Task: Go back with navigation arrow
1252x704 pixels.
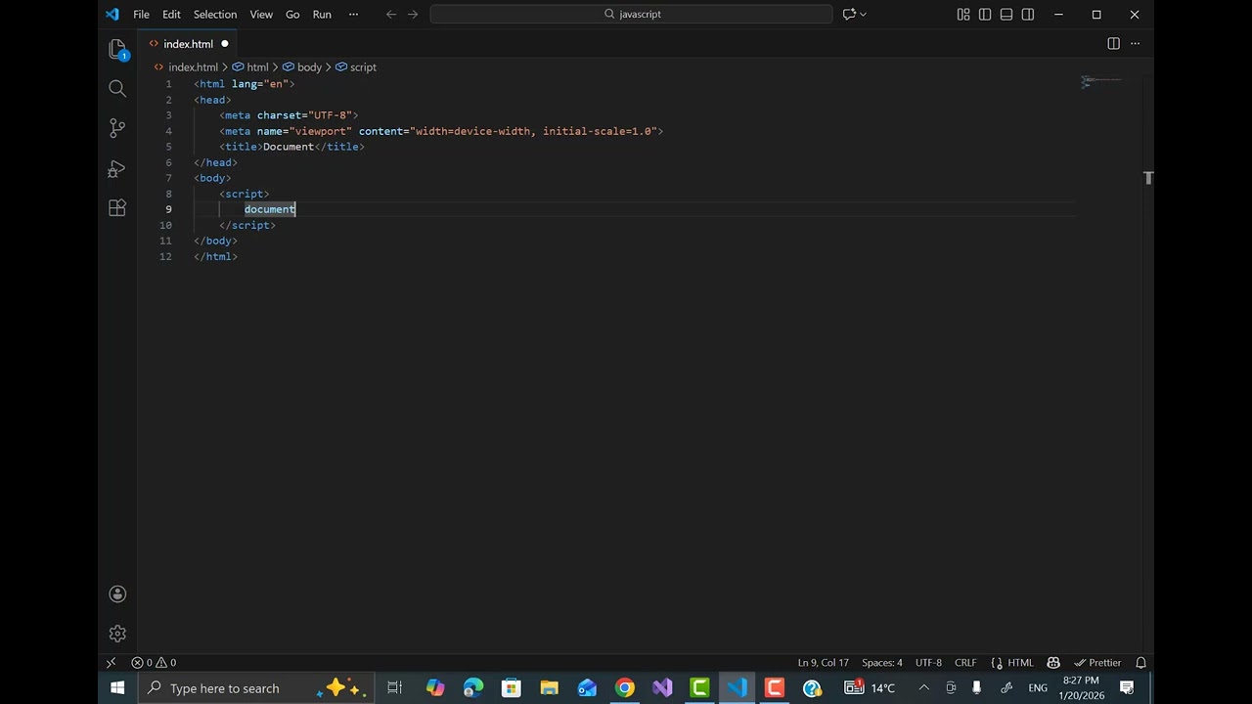Action: click(x=391, y=15)
